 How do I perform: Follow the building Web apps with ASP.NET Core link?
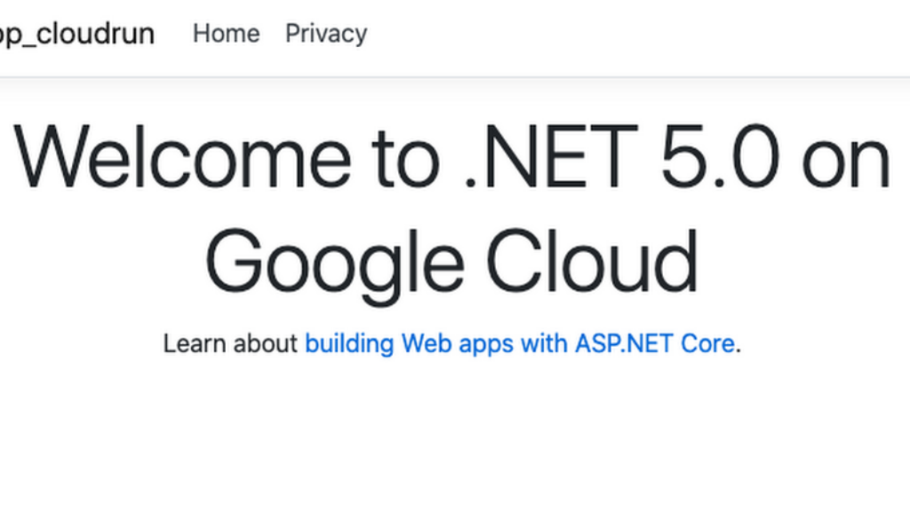click(x=519, y=343)
